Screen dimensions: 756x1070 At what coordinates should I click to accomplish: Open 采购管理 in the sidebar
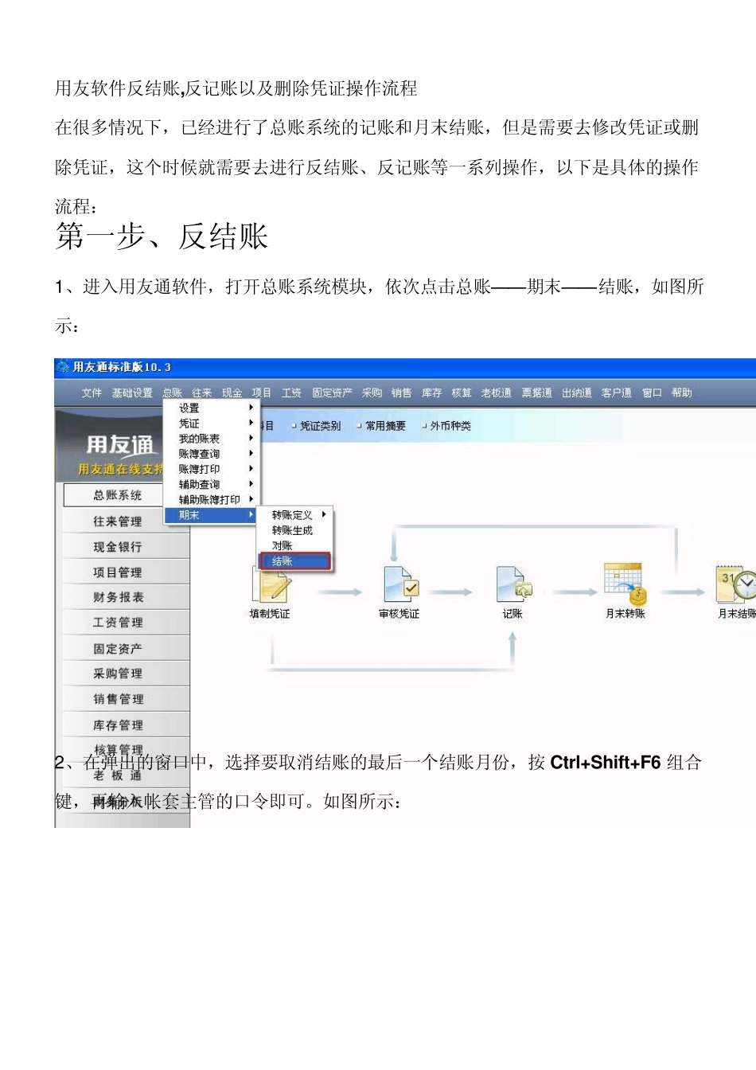point(126,674)
